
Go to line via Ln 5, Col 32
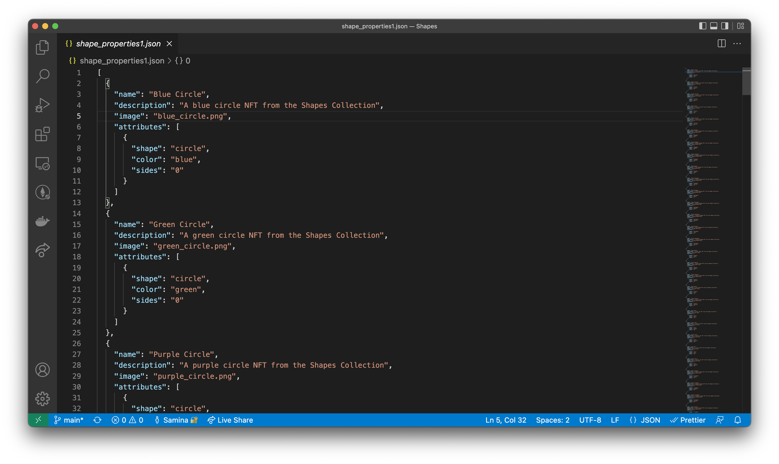(x=506, y=420)
